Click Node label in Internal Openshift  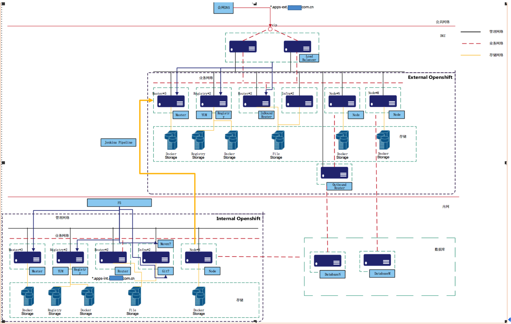pos(212,271)
